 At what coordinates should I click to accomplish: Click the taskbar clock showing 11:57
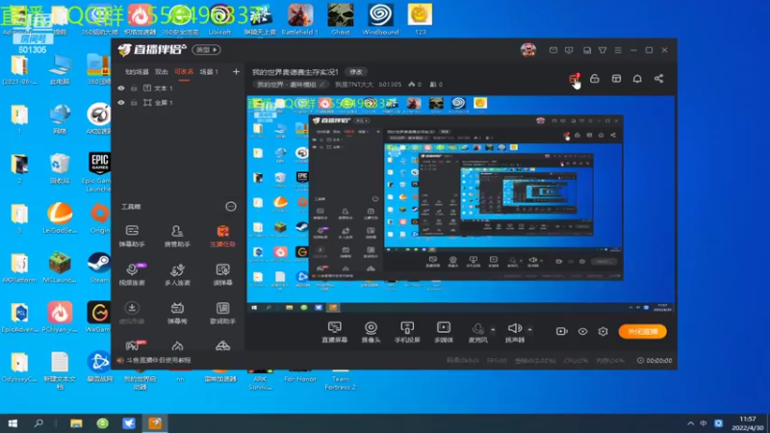coord(748,423)
